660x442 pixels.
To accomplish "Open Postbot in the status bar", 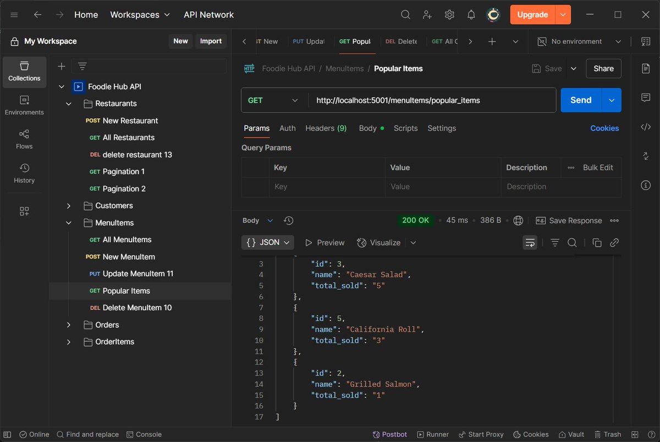I will (390, 434).
